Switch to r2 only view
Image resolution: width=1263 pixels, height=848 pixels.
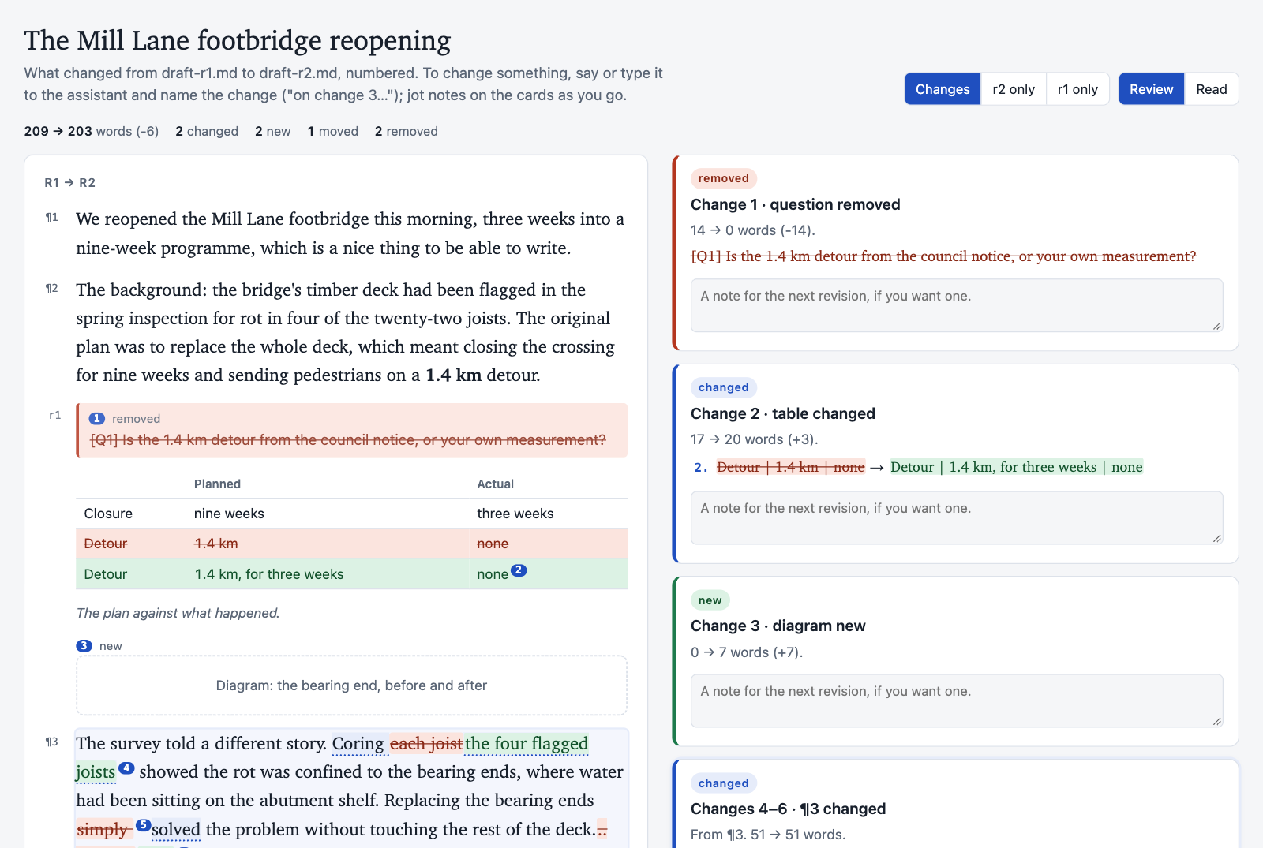1014,89
